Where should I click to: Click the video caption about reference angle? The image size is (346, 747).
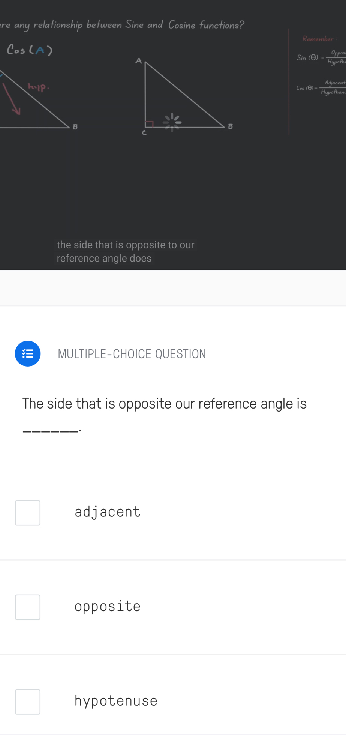125,251
